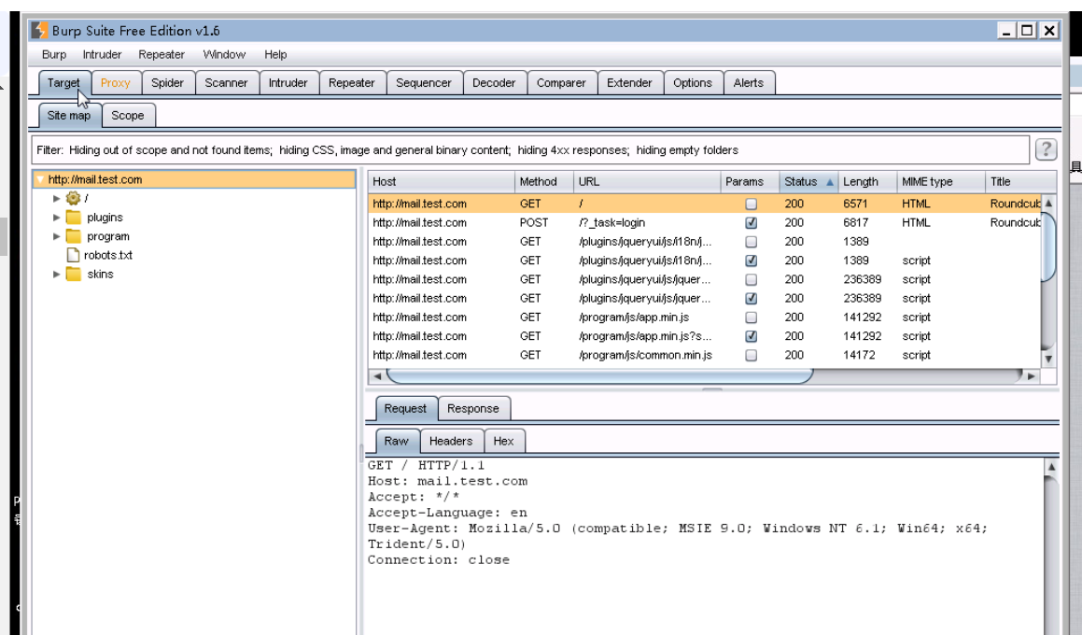
Task: Expand the plugins tree node
Action: pos(57,218)
